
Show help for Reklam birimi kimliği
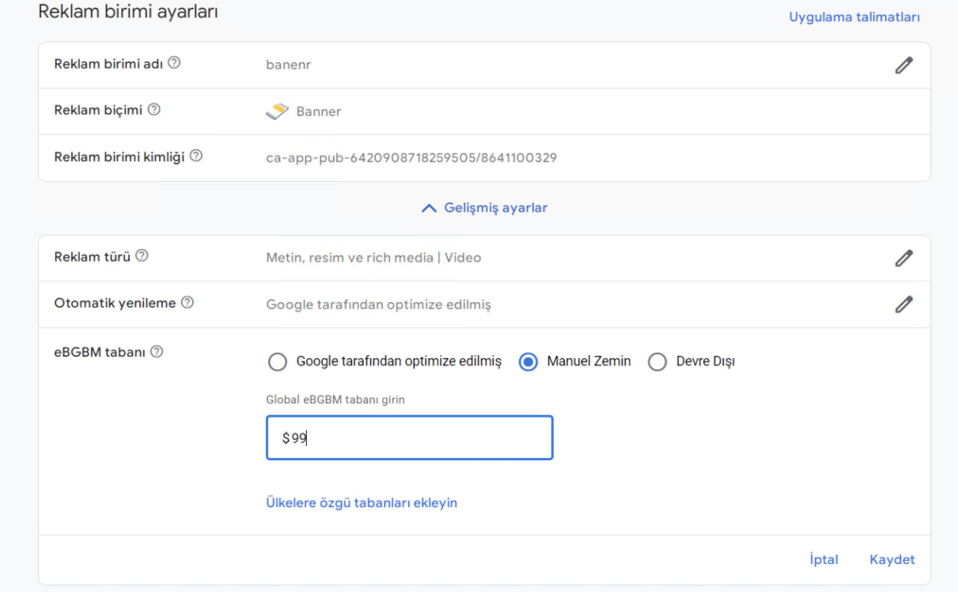pos(196,156)
